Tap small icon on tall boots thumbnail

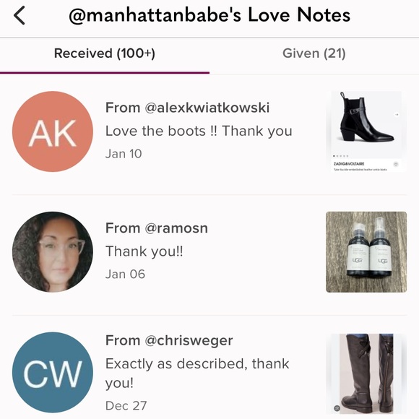(337, 408)
